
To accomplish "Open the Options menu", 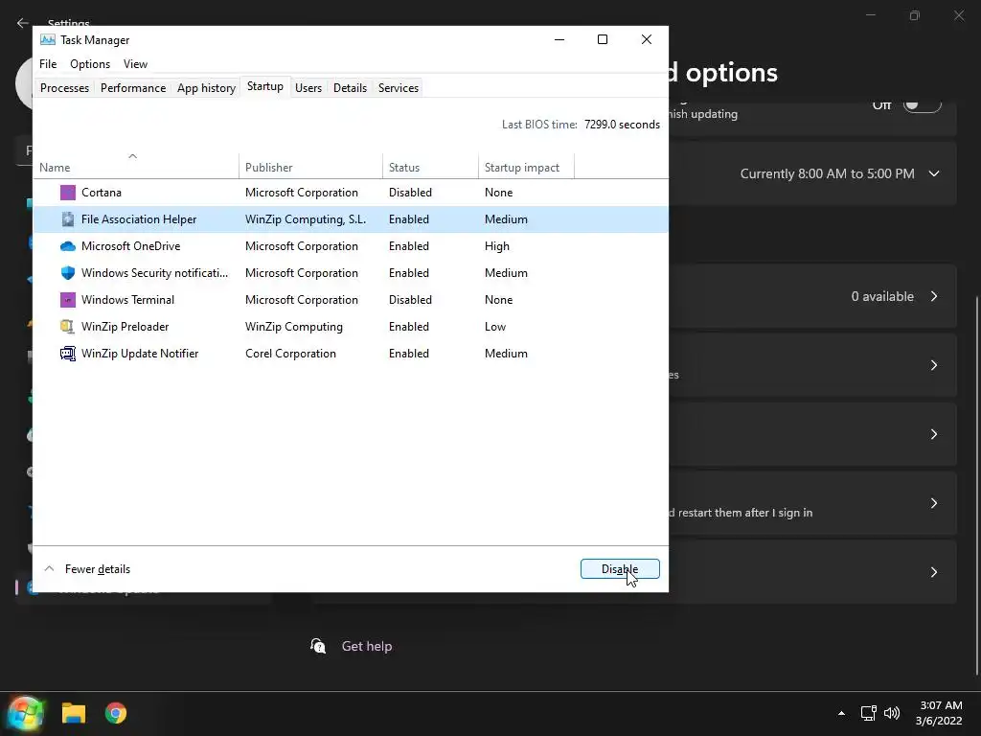I will tap(90, 64).
